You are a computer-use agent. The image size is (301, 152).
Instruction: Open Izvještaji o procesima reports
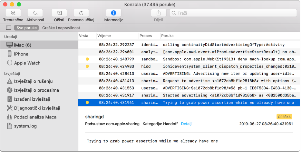pos(39,90)
